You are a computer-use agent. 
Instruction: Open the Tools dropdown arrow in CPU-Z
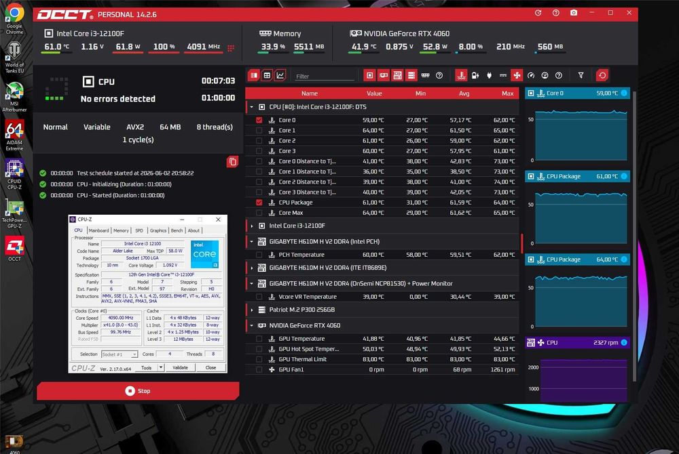[x=161, y=368]
